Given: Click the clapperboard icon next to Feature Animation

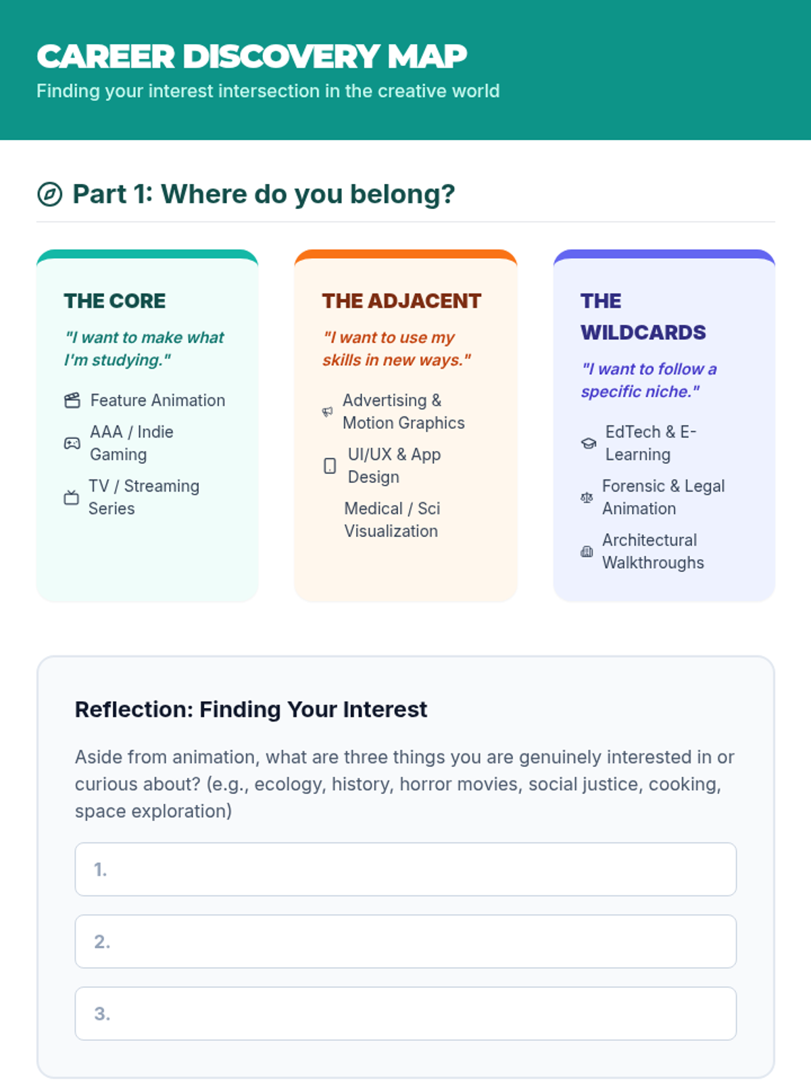Looking at the screenshot, I should pos(72,400).
